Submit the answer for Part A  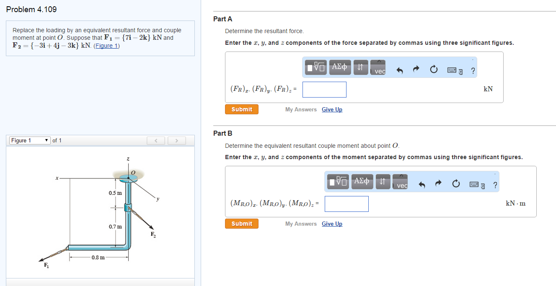[x=241, y=108]
